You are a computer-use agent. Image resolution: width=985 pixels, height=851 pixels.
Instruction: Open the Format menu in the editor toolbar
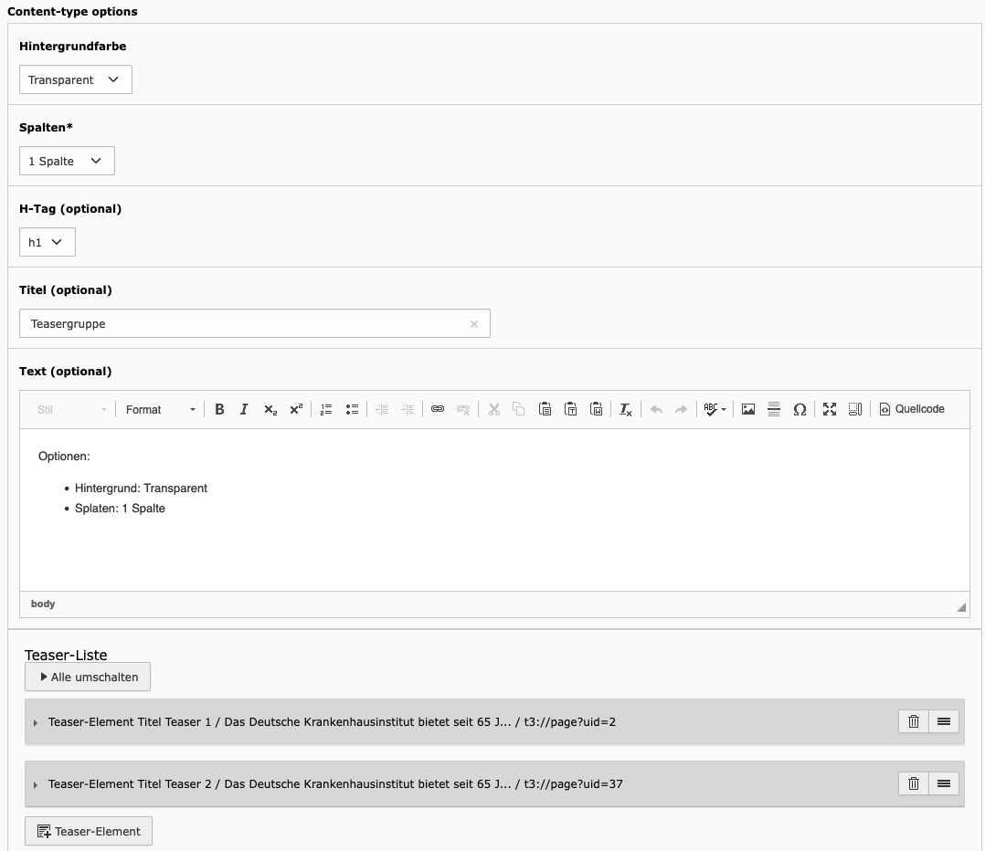click(161, 410)
